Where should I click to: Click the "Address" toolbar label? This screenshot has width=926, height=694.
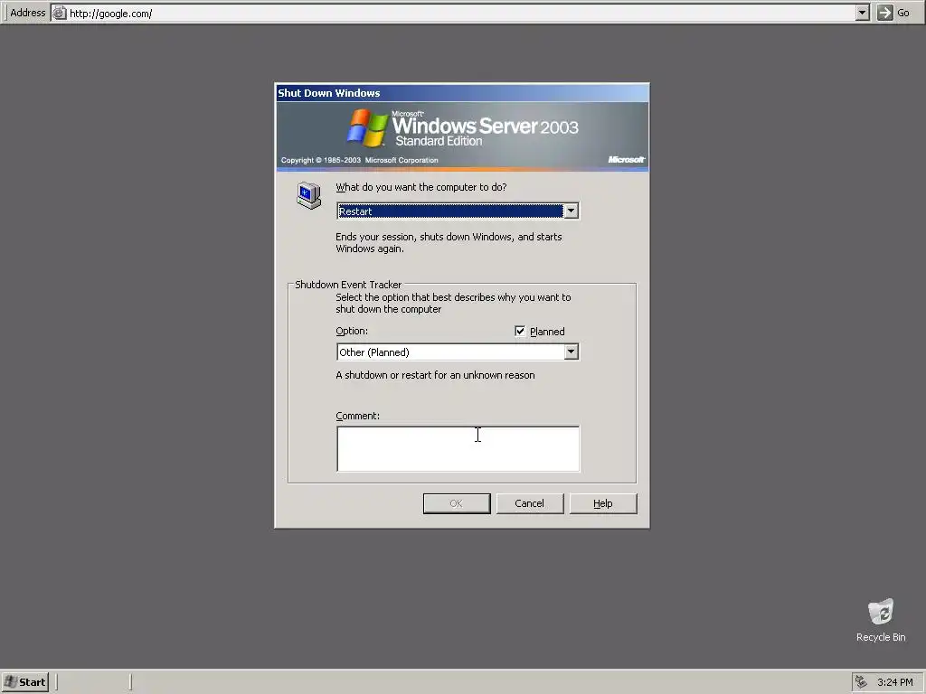27,13
